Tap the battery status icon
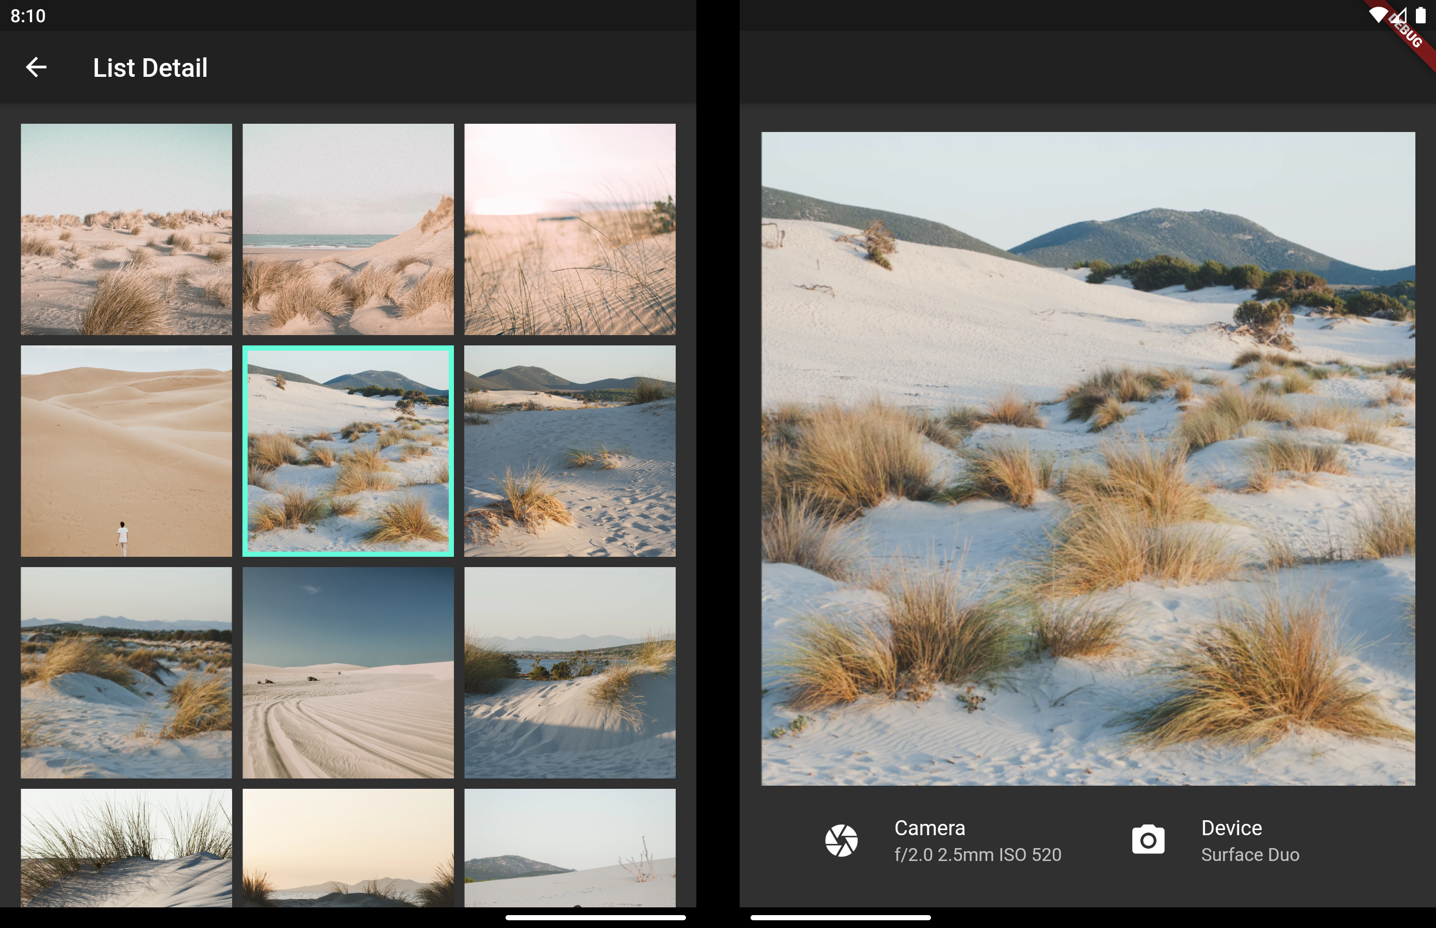The image size is (1436, 928). tap(1421, 15)
